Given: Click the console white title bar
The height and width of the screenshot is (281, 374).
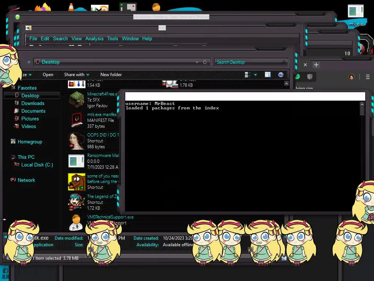Looking at the screenshot, I should click(x=245, y=96).
